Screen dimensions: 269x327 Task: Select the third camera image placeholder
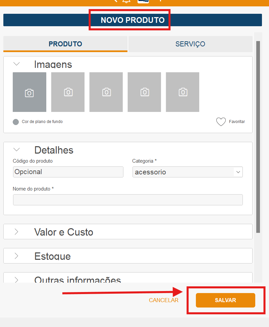(x=106, y=92)
